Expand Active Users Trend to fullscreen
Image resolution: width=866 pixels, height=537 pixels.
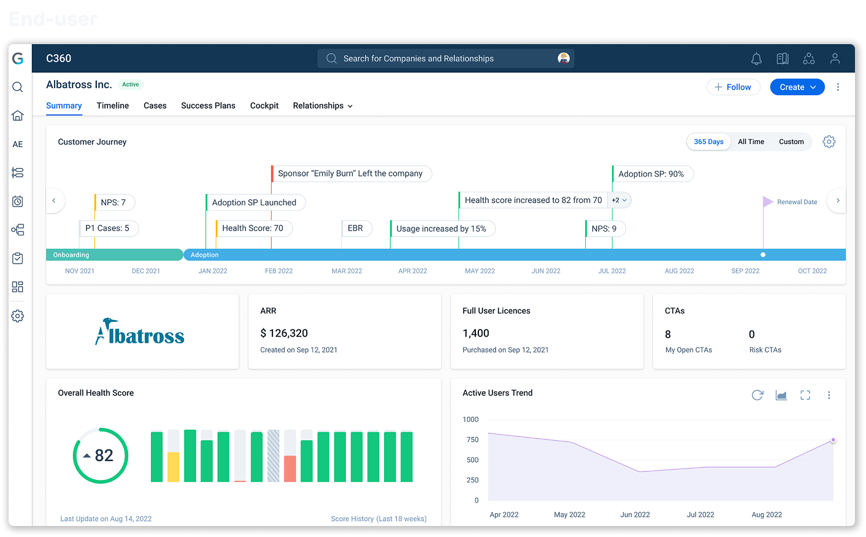(805, 395)
